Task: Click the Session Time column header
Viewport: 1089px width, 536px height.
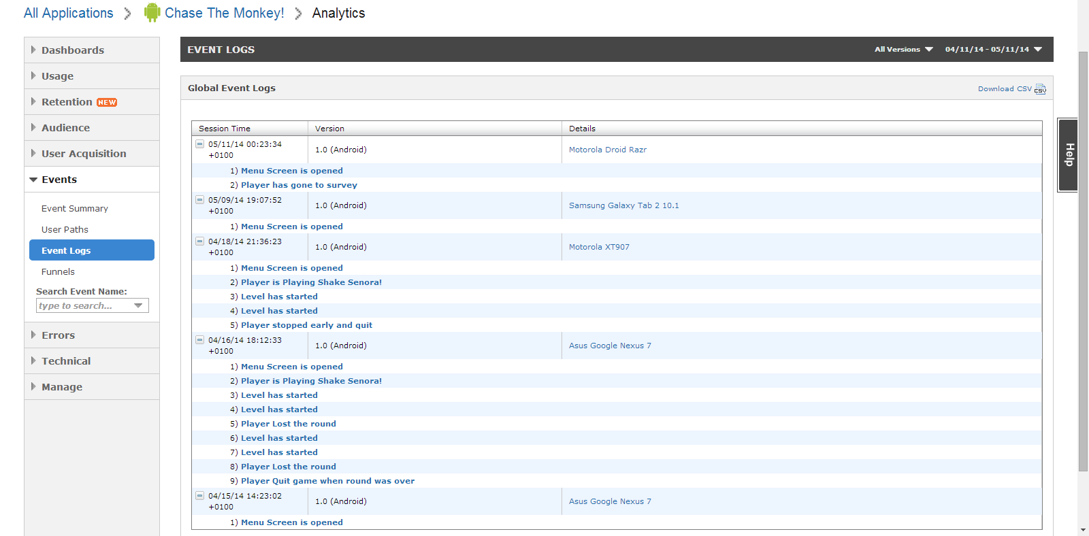Action: click(x=250, y=129)
